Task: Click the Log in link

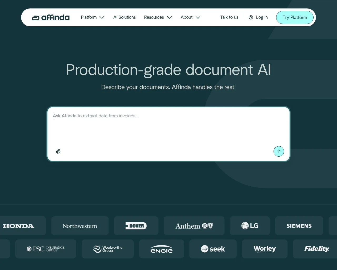Action: pos(262,17)
